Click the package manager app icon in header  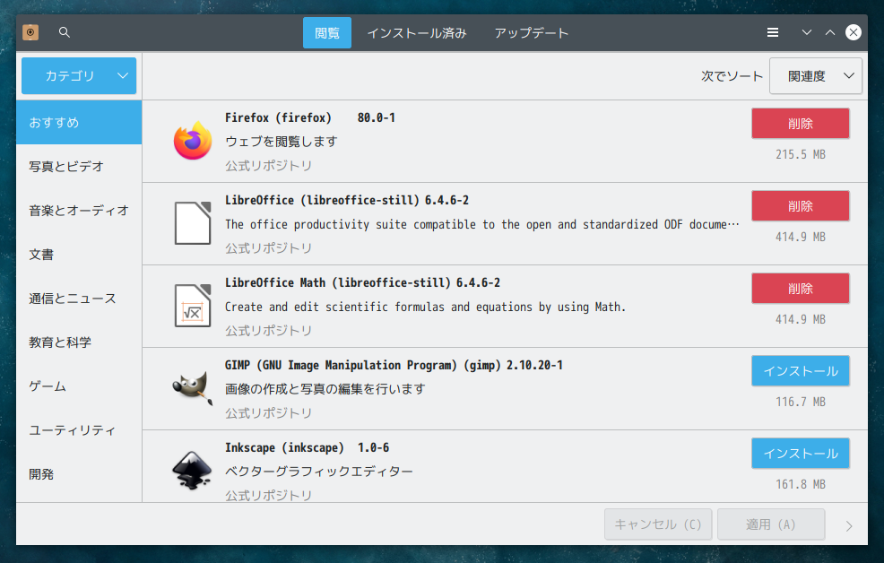pyautogui.click(x=30, y=32)
